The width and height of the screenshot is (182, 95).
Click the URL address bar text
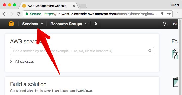point(101,14)
